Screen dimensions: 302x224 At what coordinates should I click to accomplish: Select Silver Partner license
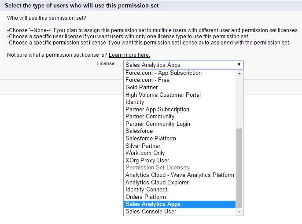[x=143, y=146]
